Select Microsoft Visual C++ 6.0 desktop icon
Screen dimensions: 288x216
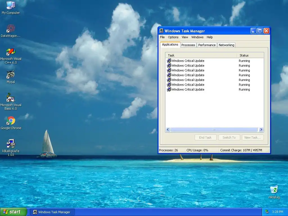(11, 56)
